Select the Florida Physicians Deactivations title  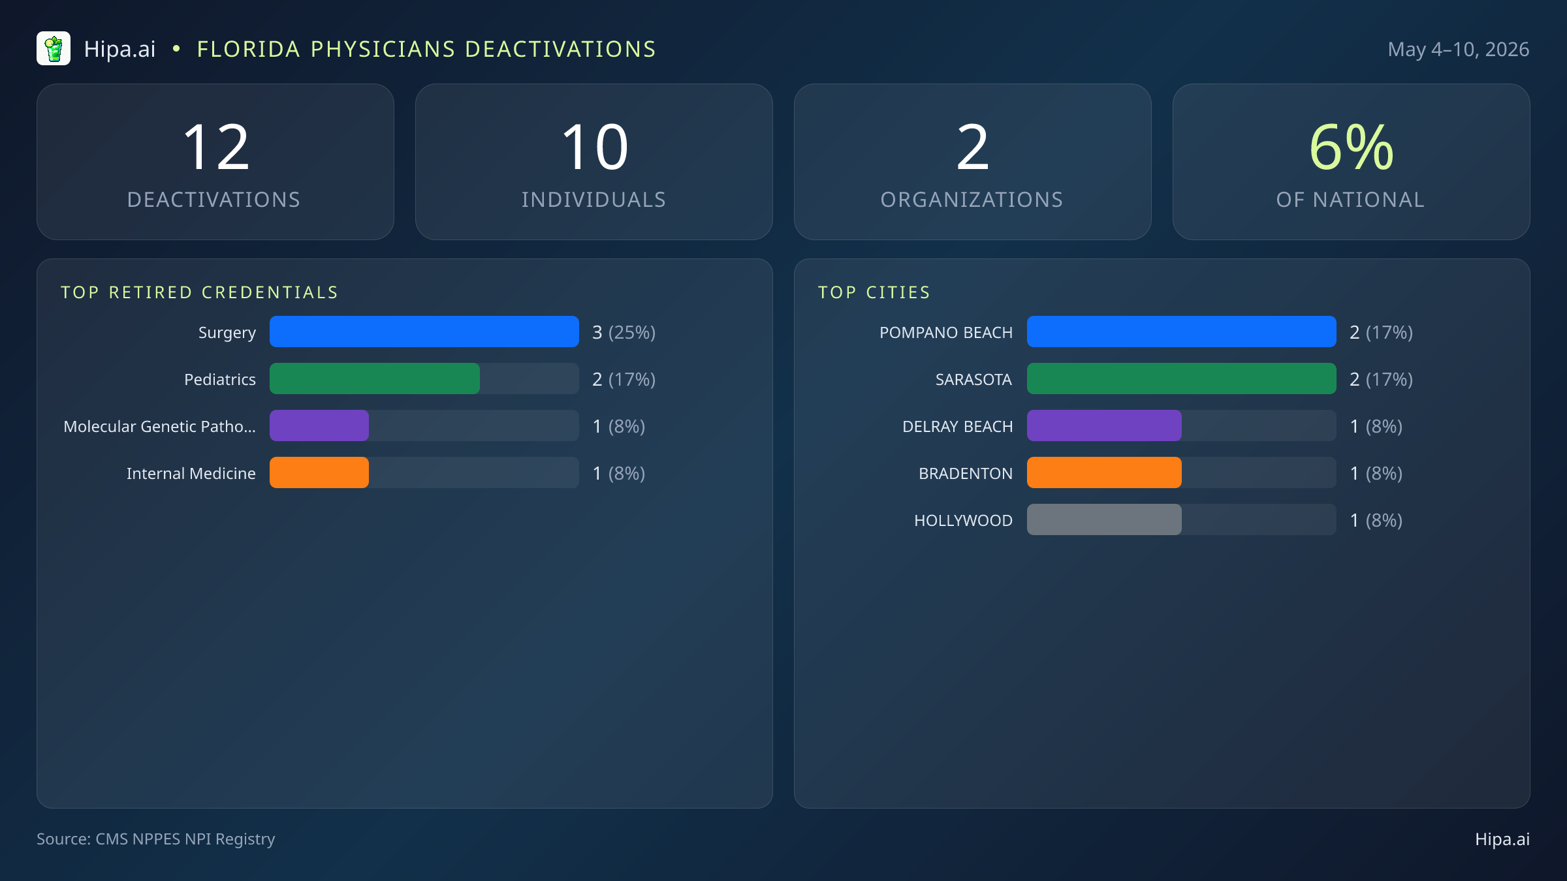point(426,49)
